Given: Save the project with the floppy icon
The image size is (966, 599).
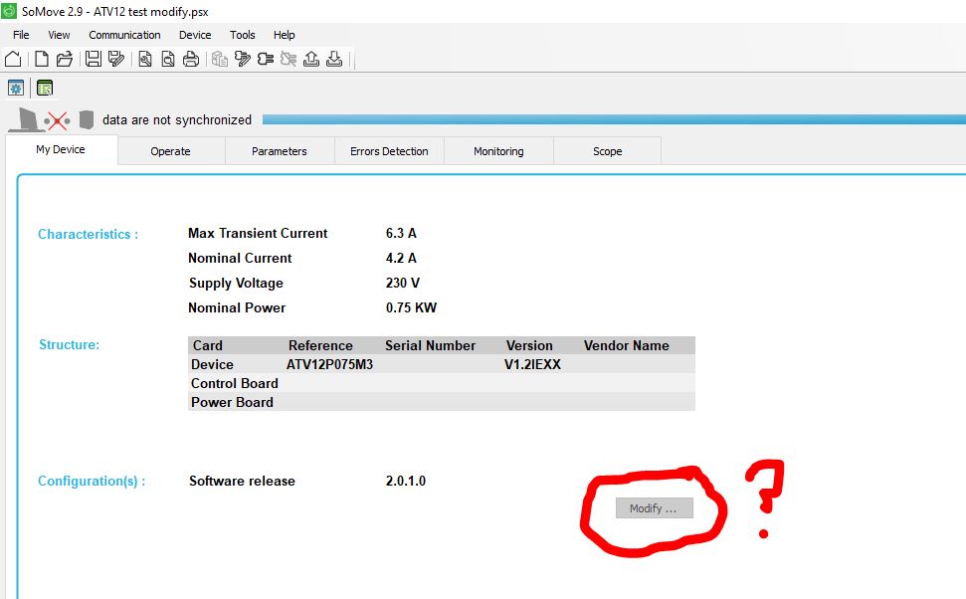Looking at the screenshot, I should (94, 59).
